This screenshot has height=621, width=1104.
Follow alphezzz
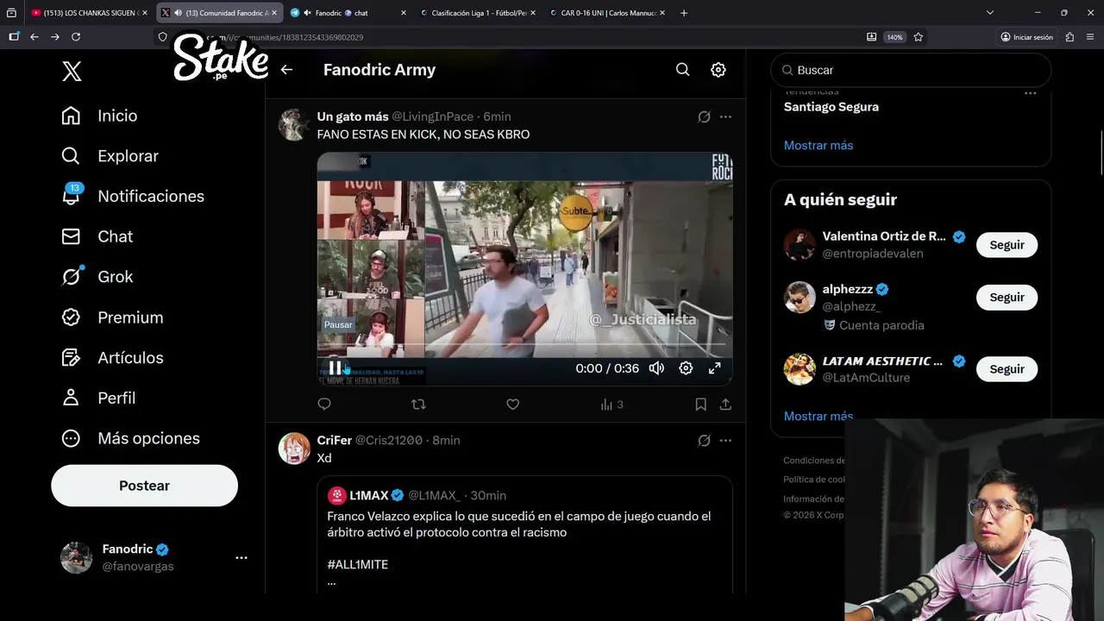coord(1007,298)
